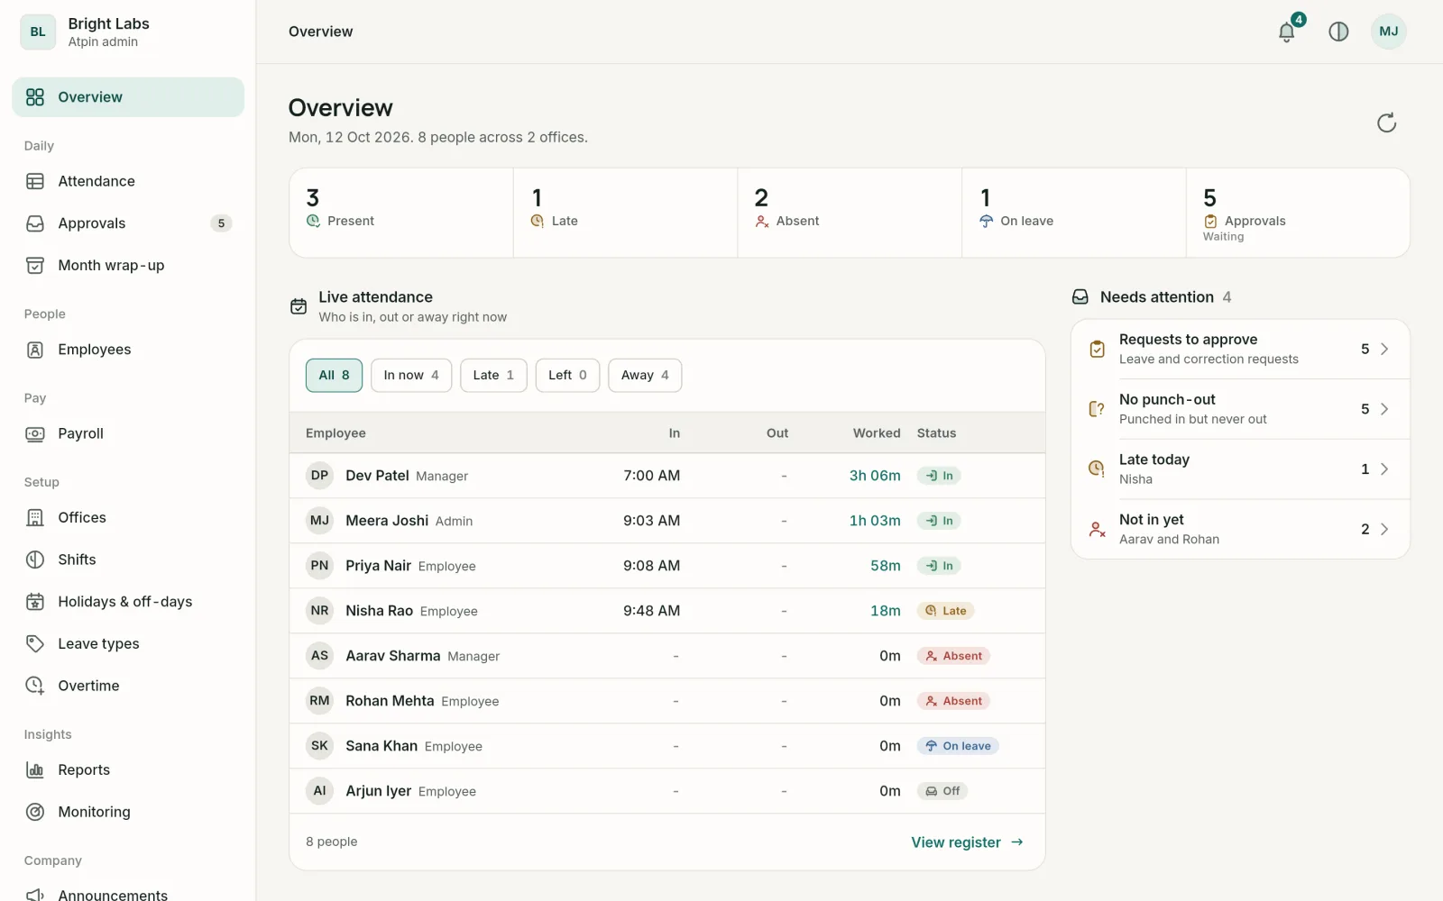Open Reports under Insights
Screen dimensions: 1443x901
pyautogui.click(x=128, y=769)
